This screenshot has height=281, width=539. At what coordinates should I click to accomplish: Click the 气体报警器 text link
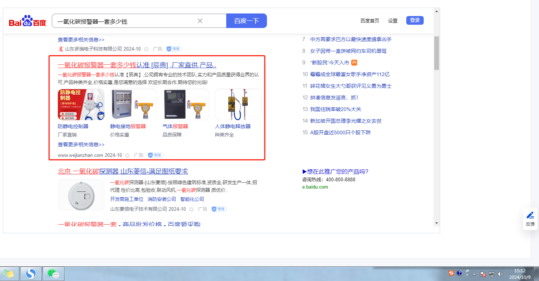pos(175,126)
